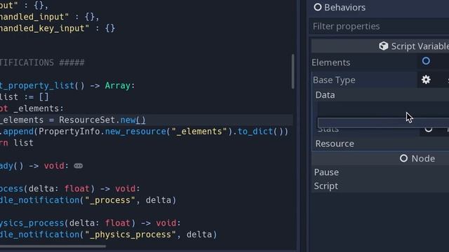
Task: Click the Script Variables section header label
Action: (420, 46)
